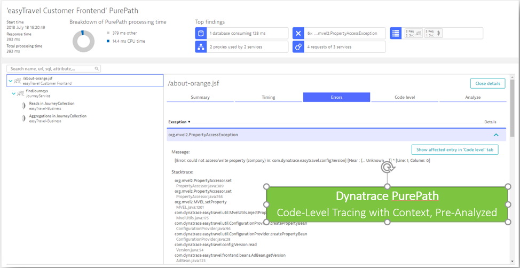Collapse the findJourneys tree node
This screenshot has height=268, width=520.
point(13,93)
